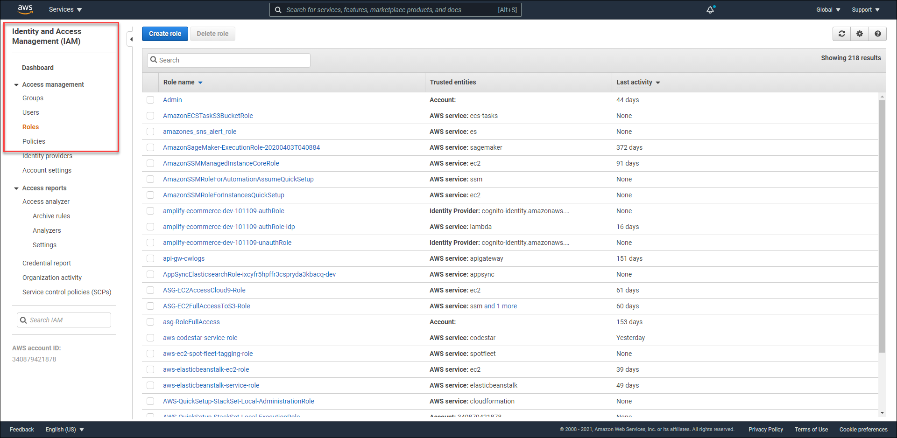Check the AmazonECSTaskS3BucketRole row
897x438 pixels.
click(150, 116)
